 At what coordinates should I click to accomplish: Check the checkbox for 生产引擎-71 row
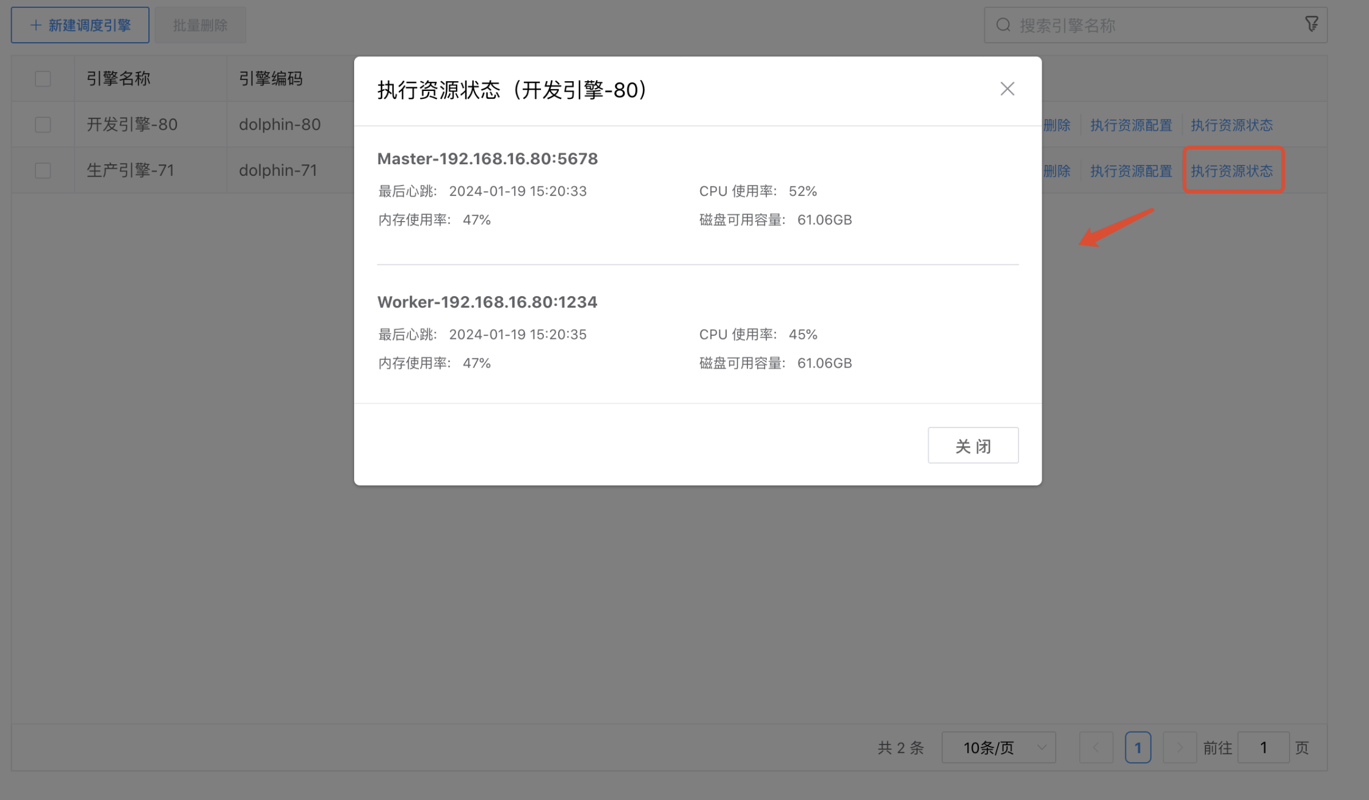pos(42,170)
